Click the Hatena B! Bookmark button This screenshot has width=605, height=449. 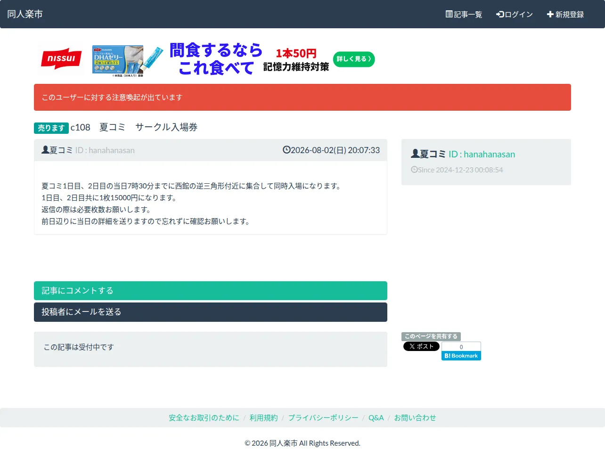click(x=461, y=356)
